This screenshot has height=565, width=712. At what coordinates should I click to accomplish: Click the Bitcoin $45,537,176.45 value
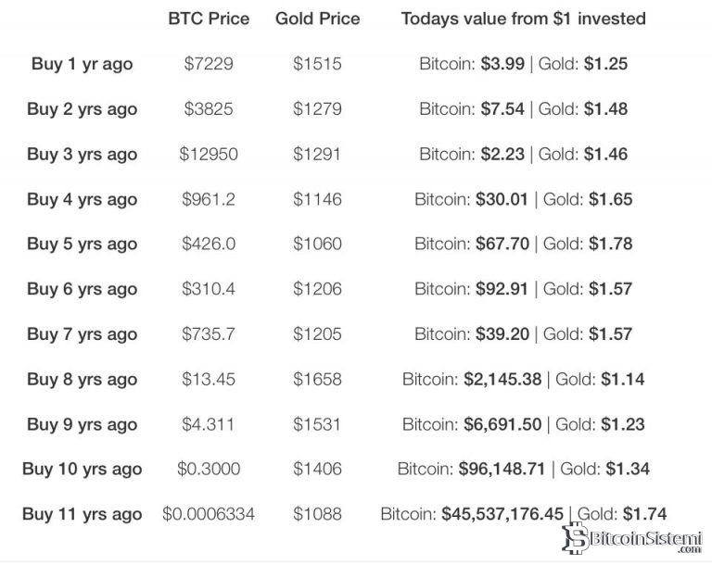[472, 514]
